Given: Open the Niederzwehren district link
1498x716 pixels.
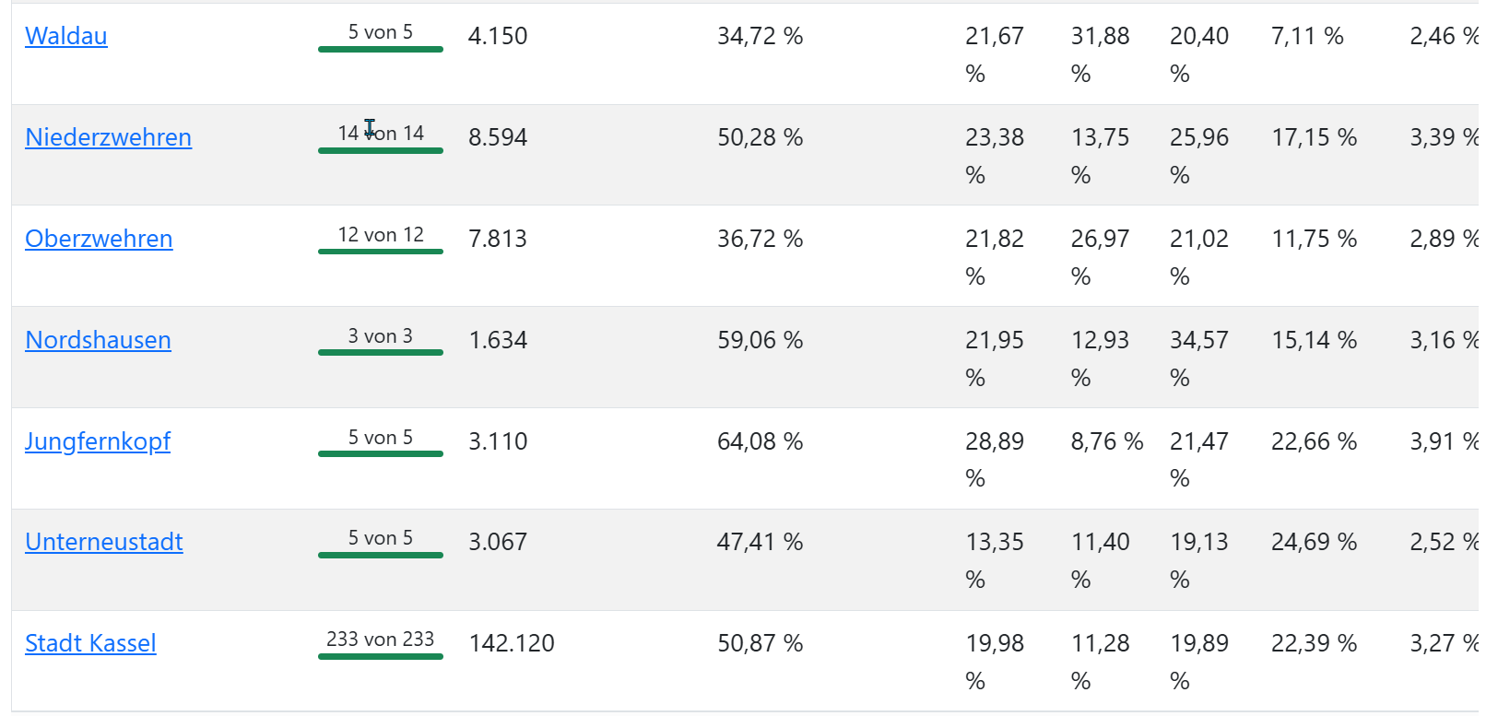Looking at the screenshot, I should (x=108, y=137).
